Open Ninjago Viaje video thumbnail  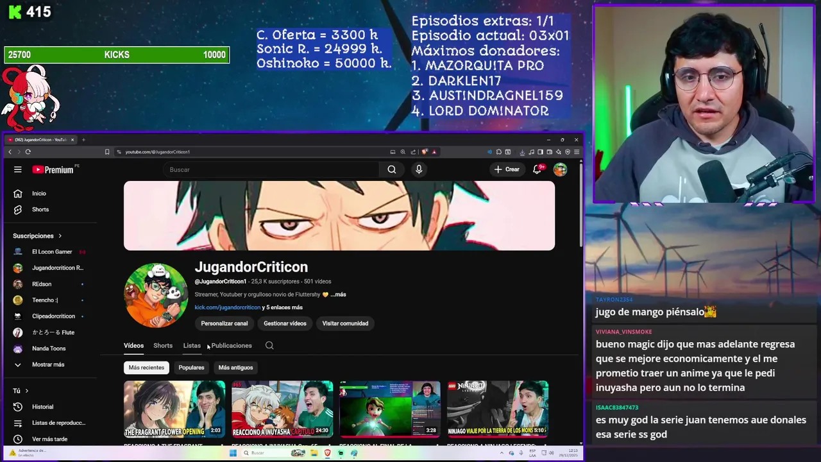(498, 409)
